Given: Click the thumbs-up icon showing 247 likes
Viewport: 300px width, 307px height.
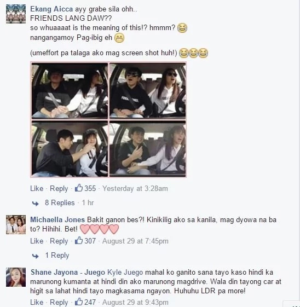Looking at the screenshot, I should coord(79,302).
